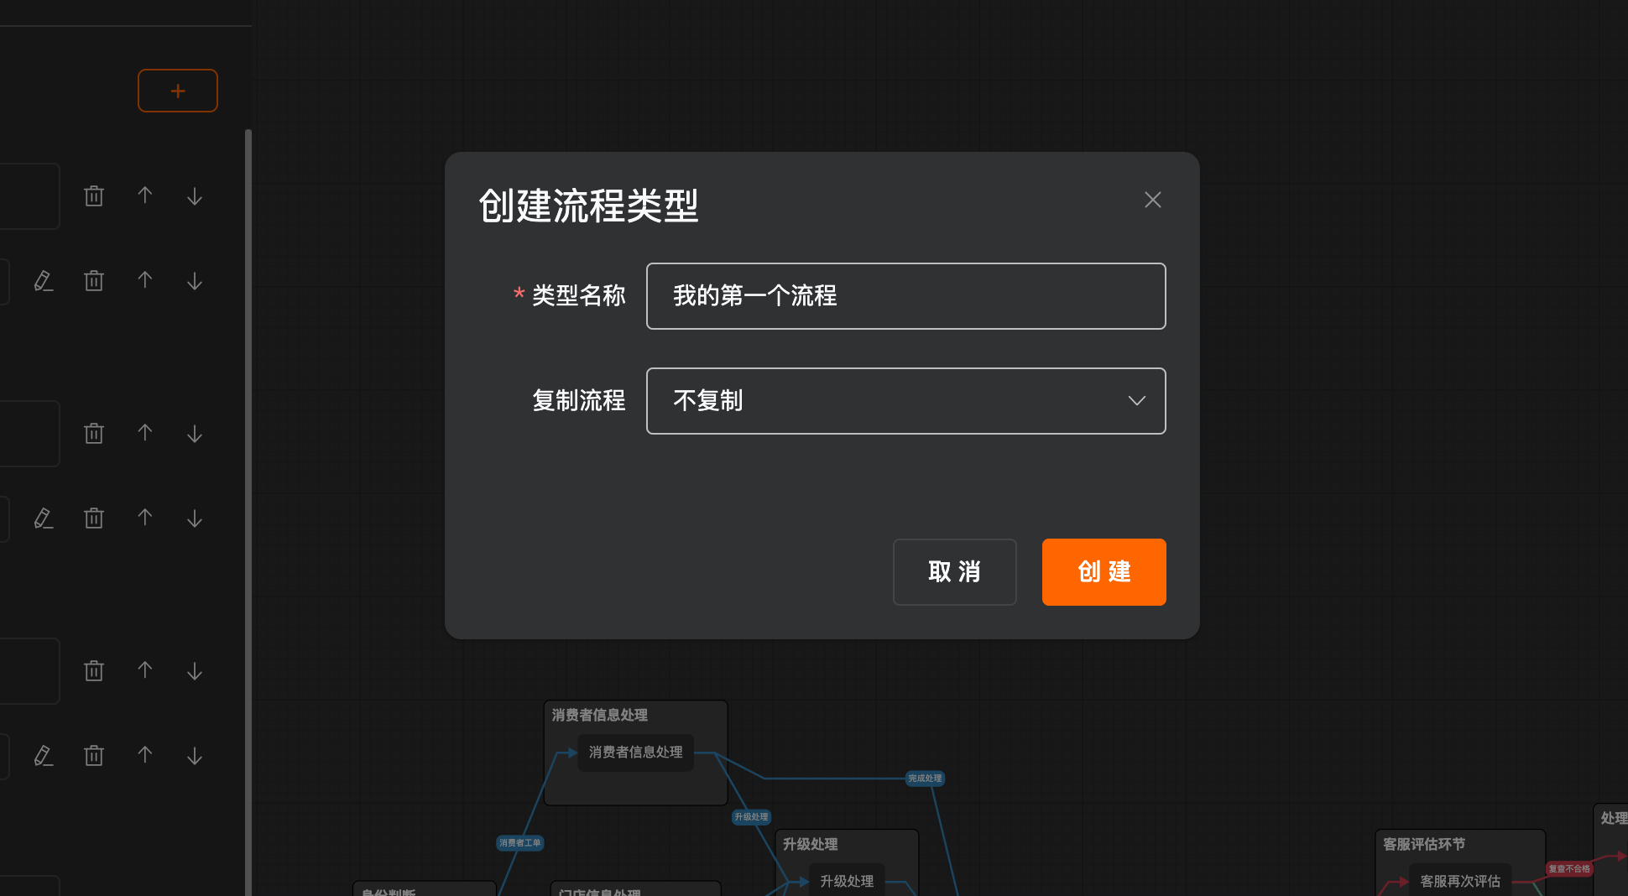This screenshot has width=1628, height=896.
Task: Click the 取消 button
Action: click(955, 572)
